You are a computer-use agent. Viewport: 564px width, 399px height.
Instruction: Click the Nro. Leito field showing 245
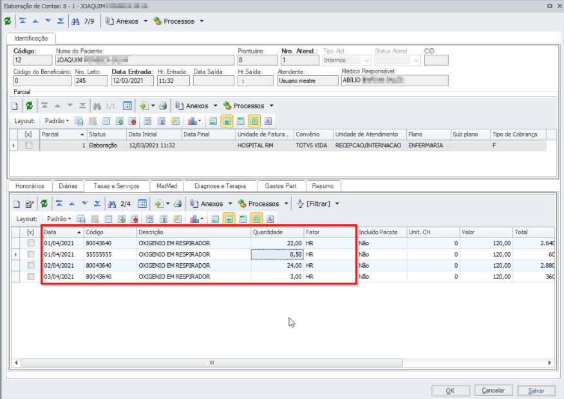(x=91, y=81)
